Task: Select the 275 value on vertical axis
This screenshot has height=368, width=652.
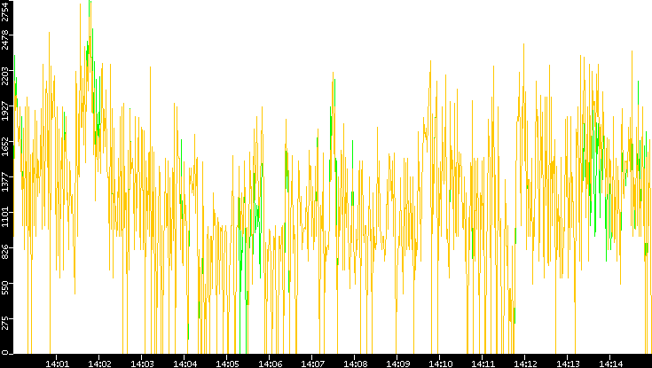Action: (x=5, y=324)
